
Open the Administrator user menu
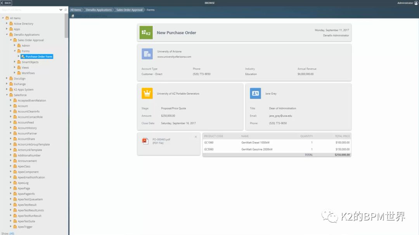pos(407,3)
